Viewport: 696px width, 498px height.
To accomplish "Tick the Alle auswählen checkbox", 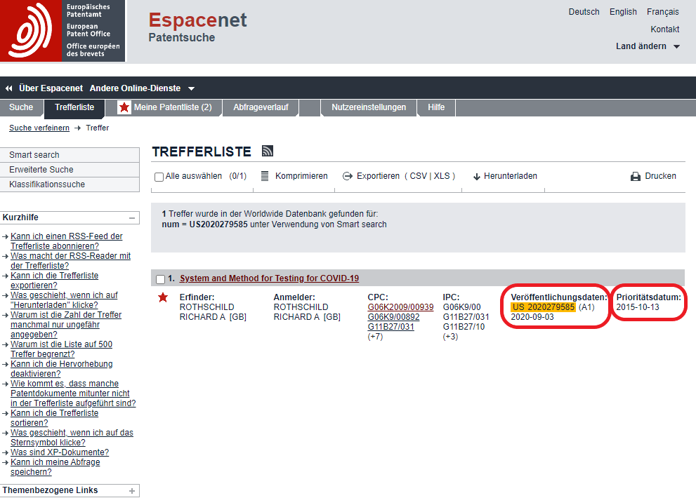I will coord(159,177).
